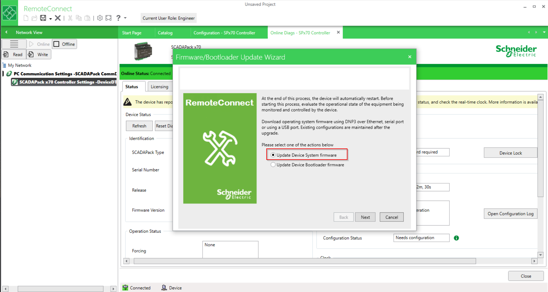Cut selection with scissors icon
The height and width of the screenshot is (292, 548).
[x=70, y=18]
